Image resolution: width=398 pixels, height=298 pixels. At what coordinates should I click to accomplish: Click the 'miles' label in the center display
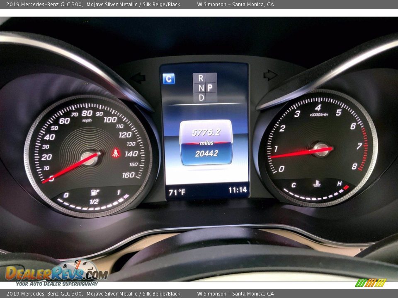coord(206,143)
